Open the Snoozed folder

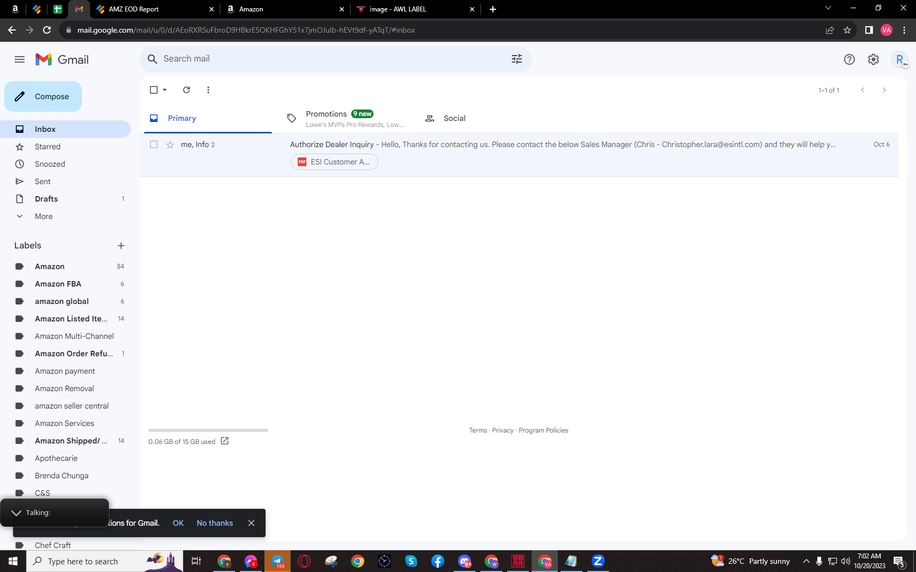pos(65,164)
